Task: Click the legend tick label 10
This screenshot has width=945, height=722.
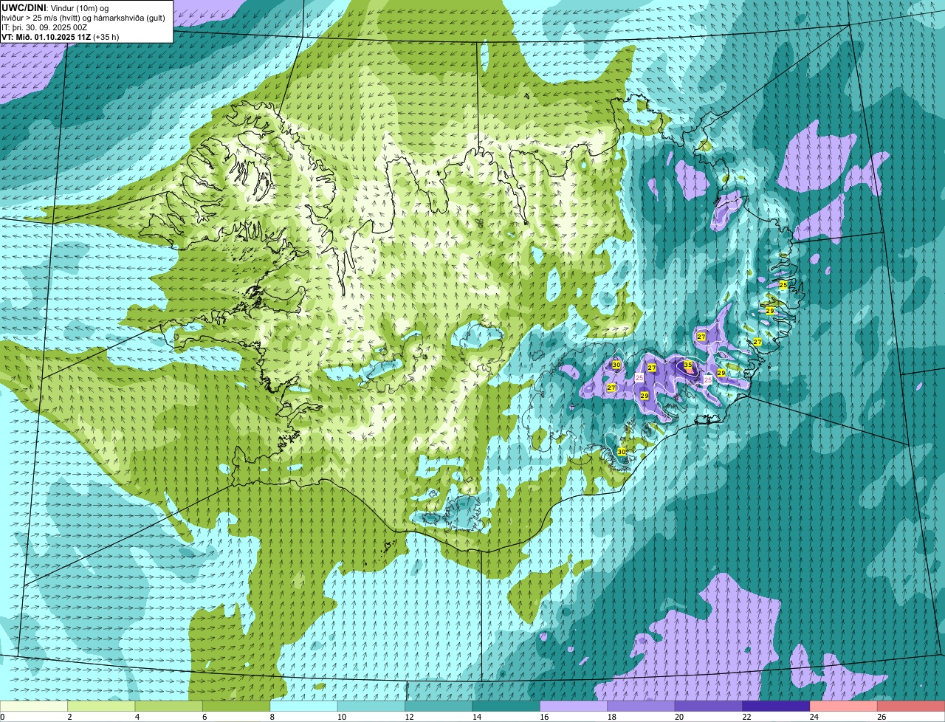Action: point(340,717)
